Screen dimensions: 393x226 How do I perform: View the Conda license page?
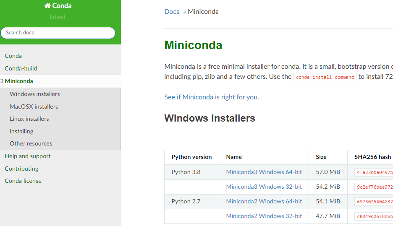(x=23, y=181)
